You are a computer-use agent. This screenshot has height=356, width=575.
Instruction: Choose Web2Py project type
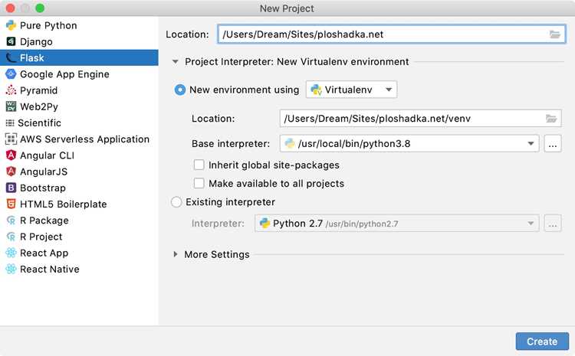click(x=79, y=106)
